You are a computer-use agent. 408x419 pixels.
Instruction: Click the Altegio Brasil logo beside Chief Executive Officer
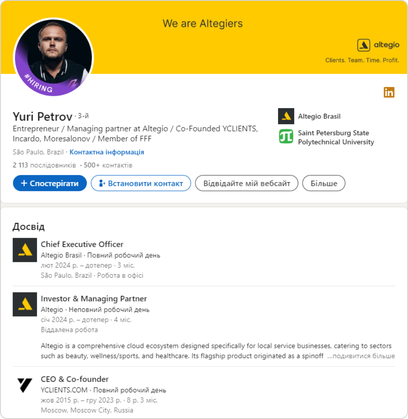coord(25,250)
